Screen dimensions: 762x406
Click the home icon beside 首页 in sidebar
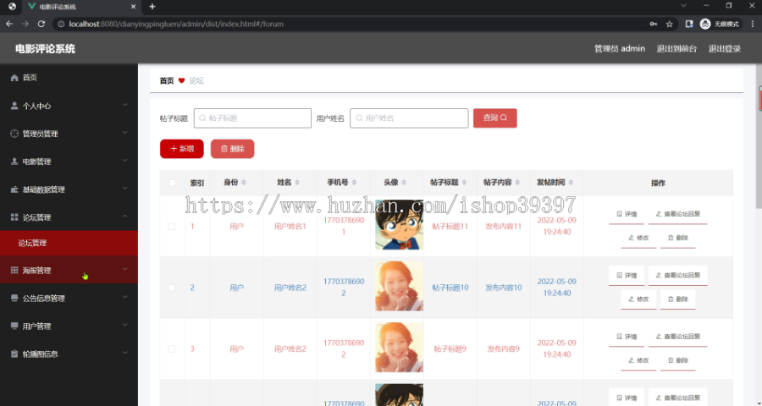point(14,78)
